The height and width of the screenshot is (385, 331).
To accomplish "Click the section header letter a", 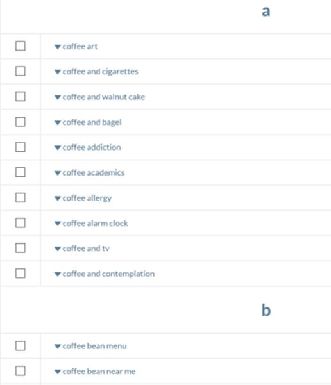I will coord(266,12).
